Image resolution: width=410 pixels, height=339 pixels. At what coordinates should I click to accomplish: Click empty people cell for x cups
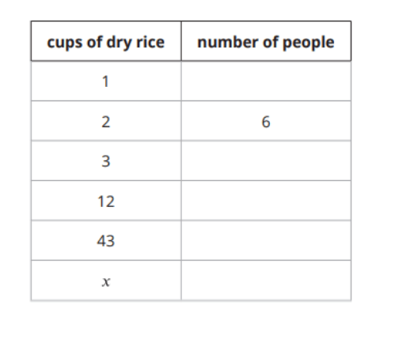[x=266, y=281]
